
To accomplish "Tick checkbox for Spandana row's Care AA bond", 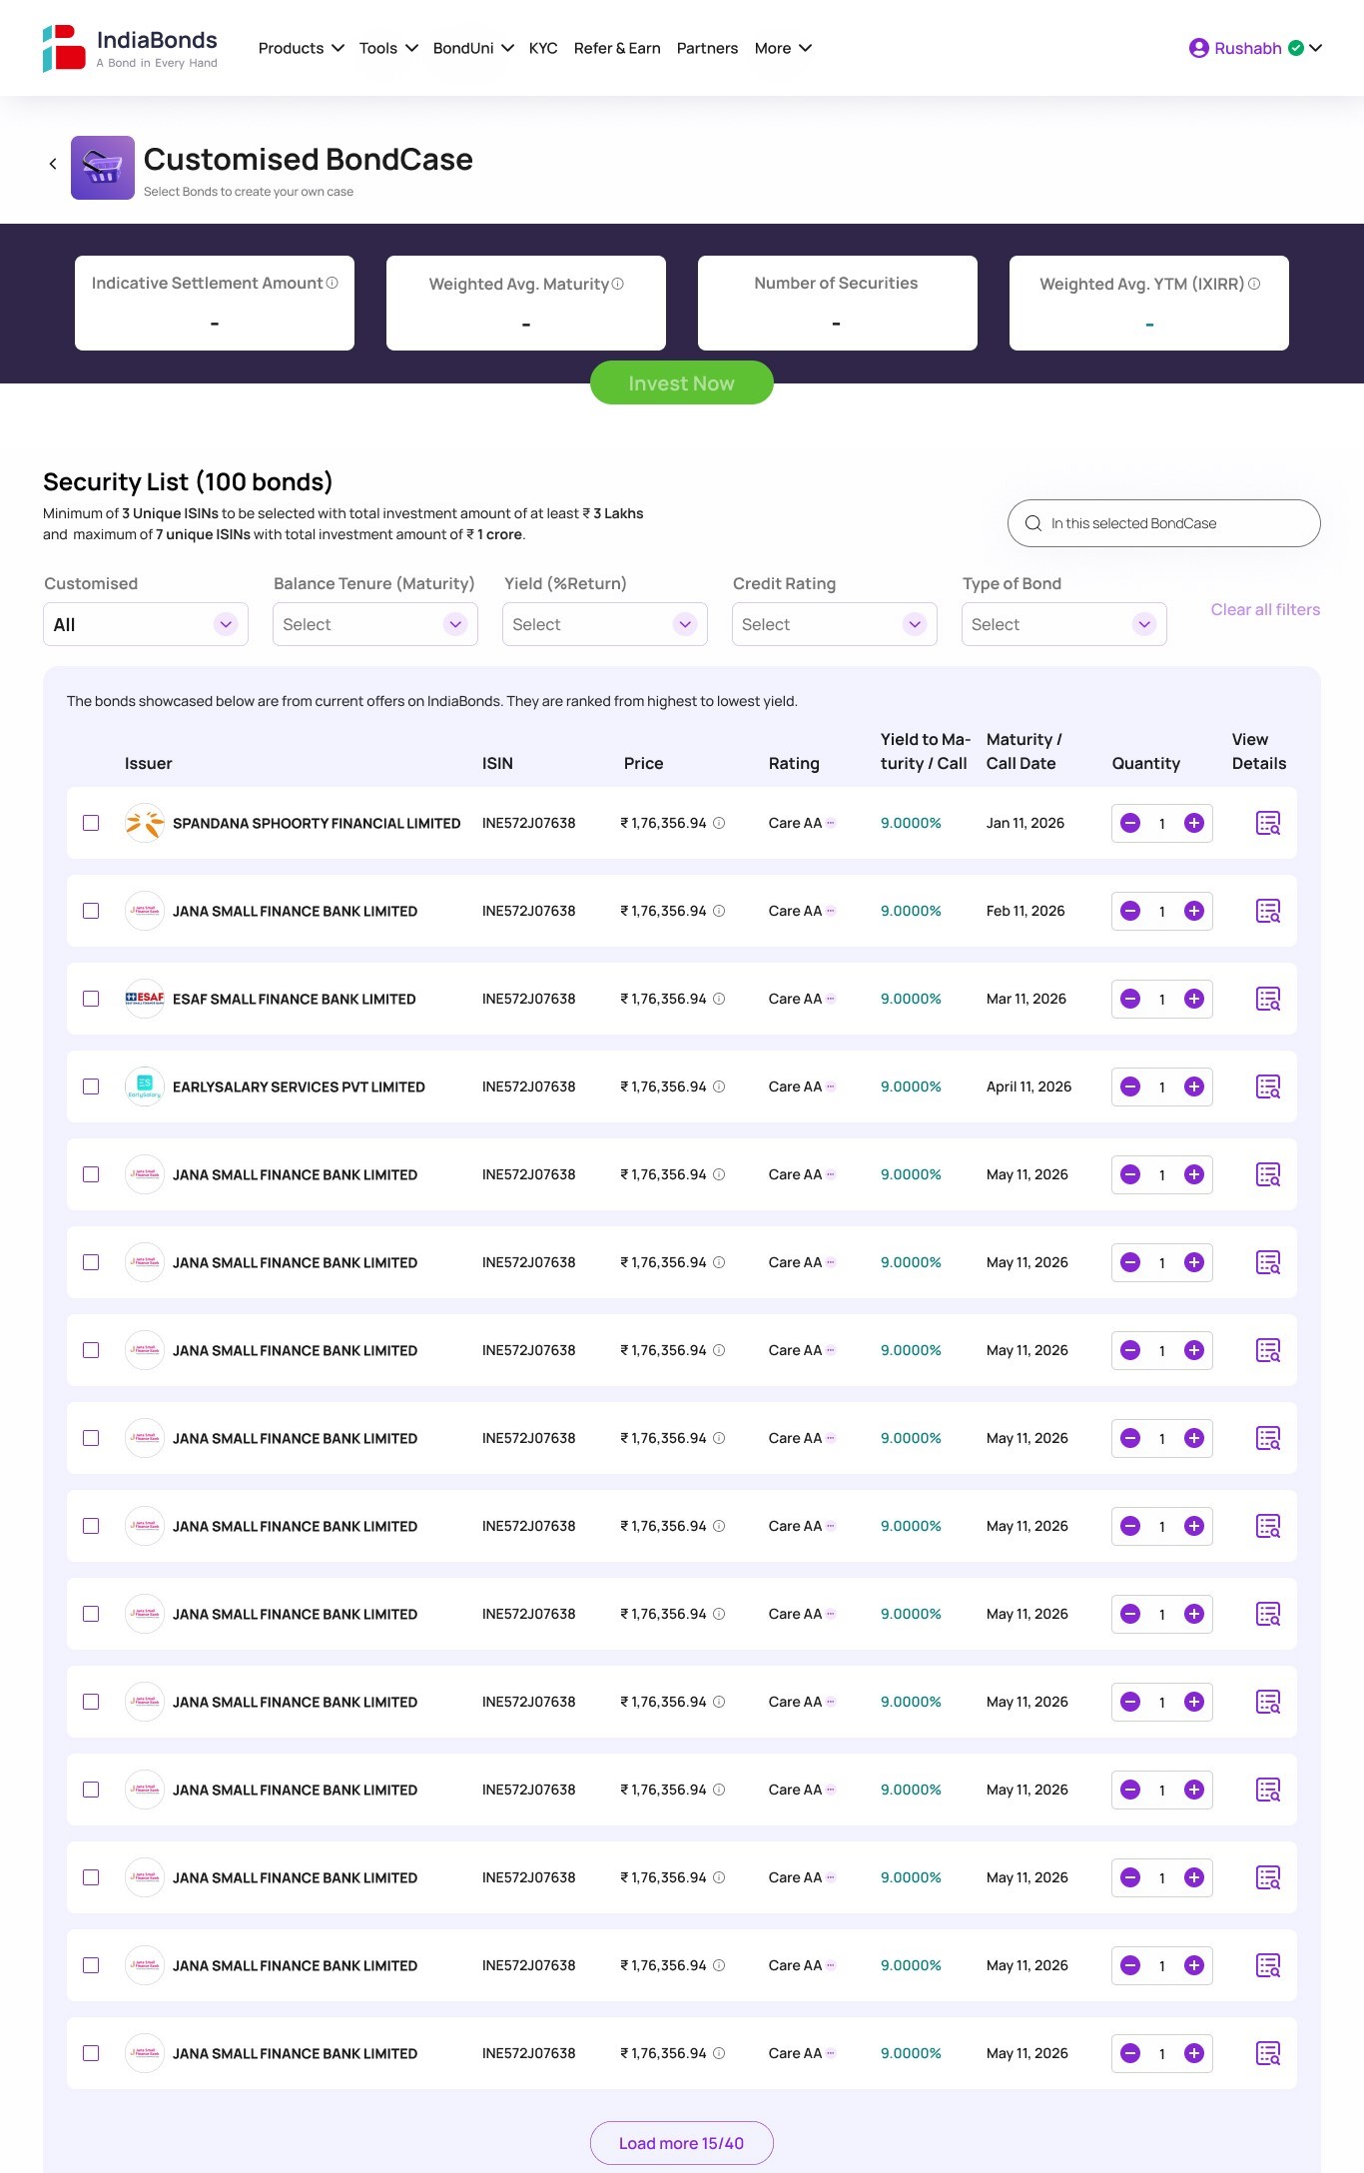I will point(91,823).
